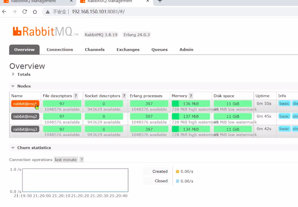Click the Uptime column header
Screen dimensions: 298x207
click(262, 96)
